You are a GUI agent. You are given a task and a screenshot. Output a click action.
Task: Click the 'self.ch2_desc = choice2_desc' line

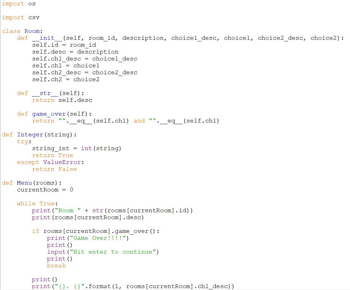pyautogui.click(x=85, y=72)
